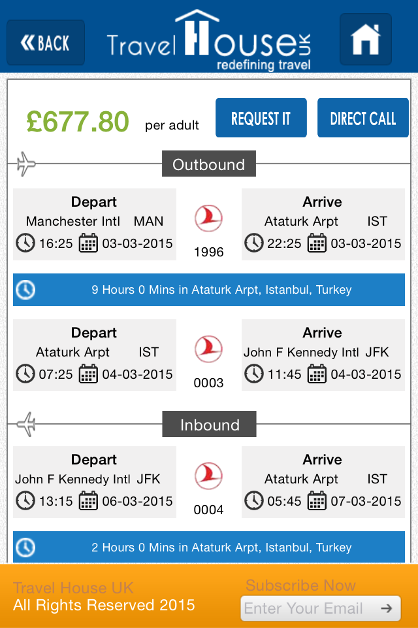Click the clock icon beside 16:25 departure
The height and width of the screenshot is (628, 418).
click(25, 244)
